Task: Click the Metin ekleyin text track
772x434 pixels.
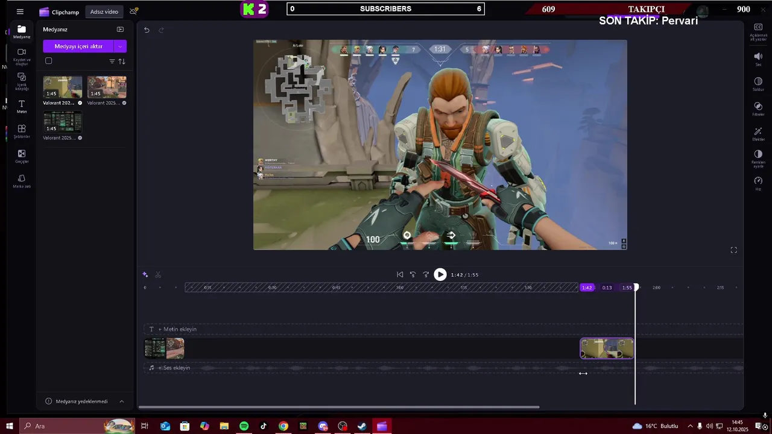Action: (443, 329)
